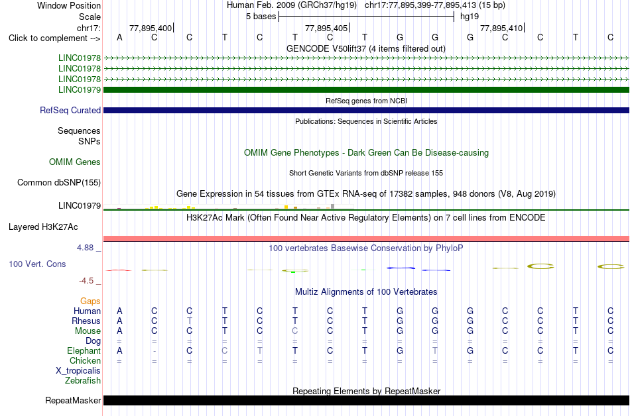Click the single dash gap in the Elephant row
The height and width of the screenshot is (416, 630).
click(155, 351)
